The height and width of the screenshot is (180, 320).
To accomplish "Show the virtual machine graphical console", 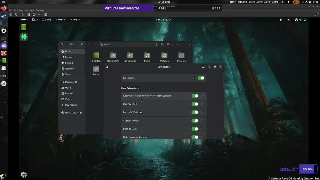I will tap(11, 14).
